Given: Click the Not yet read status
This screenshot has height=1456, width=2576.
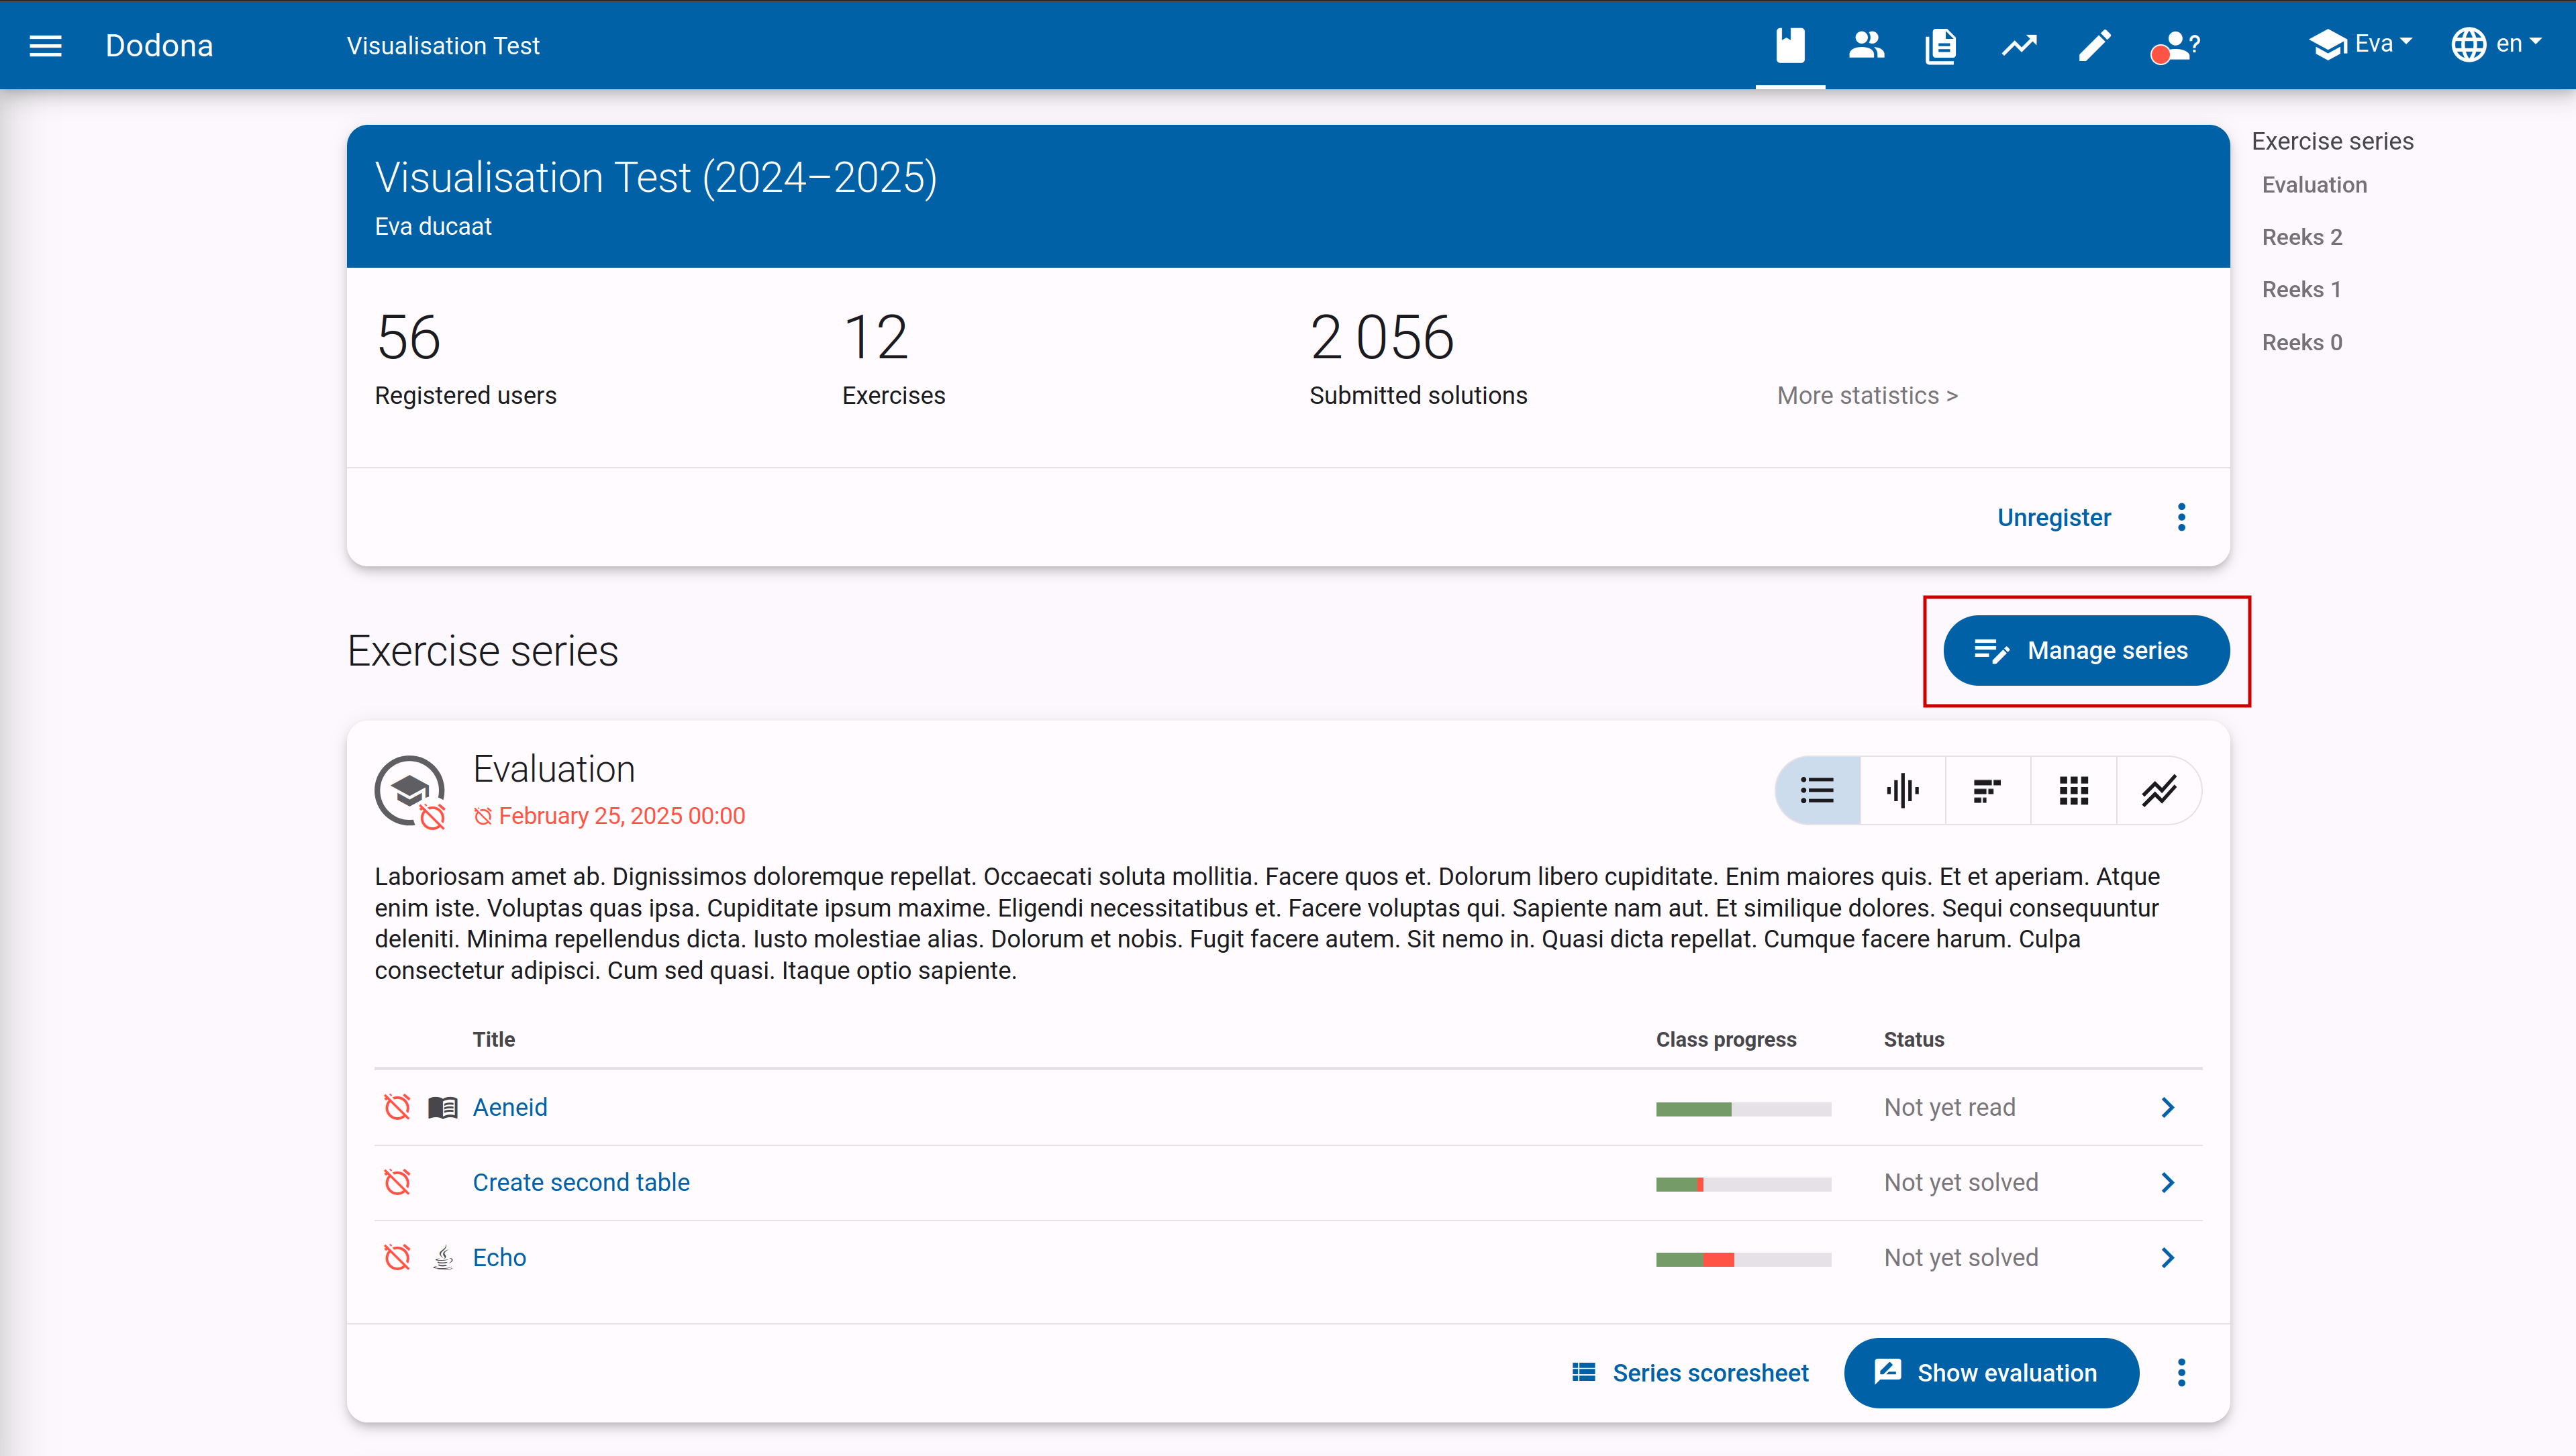Looking at the screenshot, I should [1949, 1107].
